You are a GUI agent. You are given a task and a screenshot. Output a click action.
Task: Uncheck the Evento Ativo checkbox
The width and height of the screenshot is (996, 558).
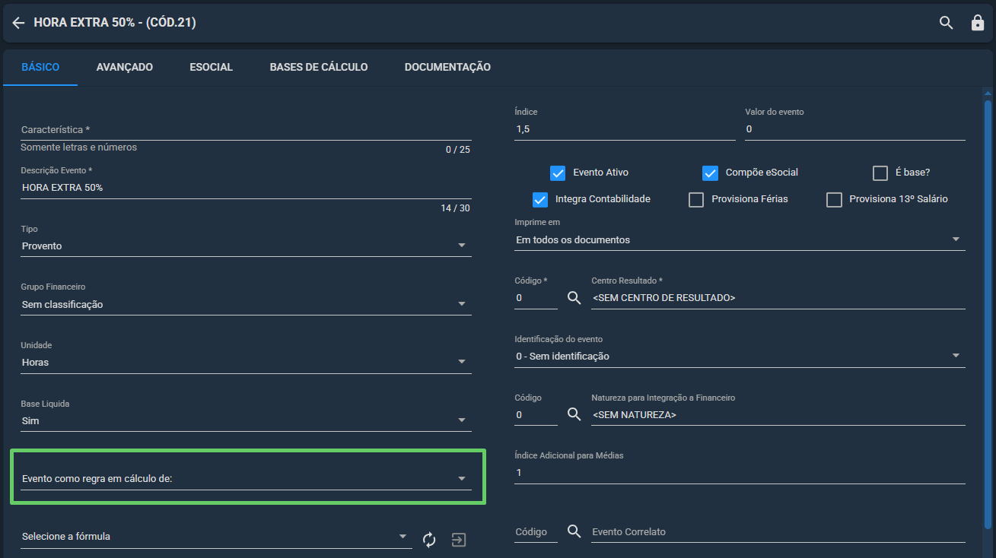[558, 173]
